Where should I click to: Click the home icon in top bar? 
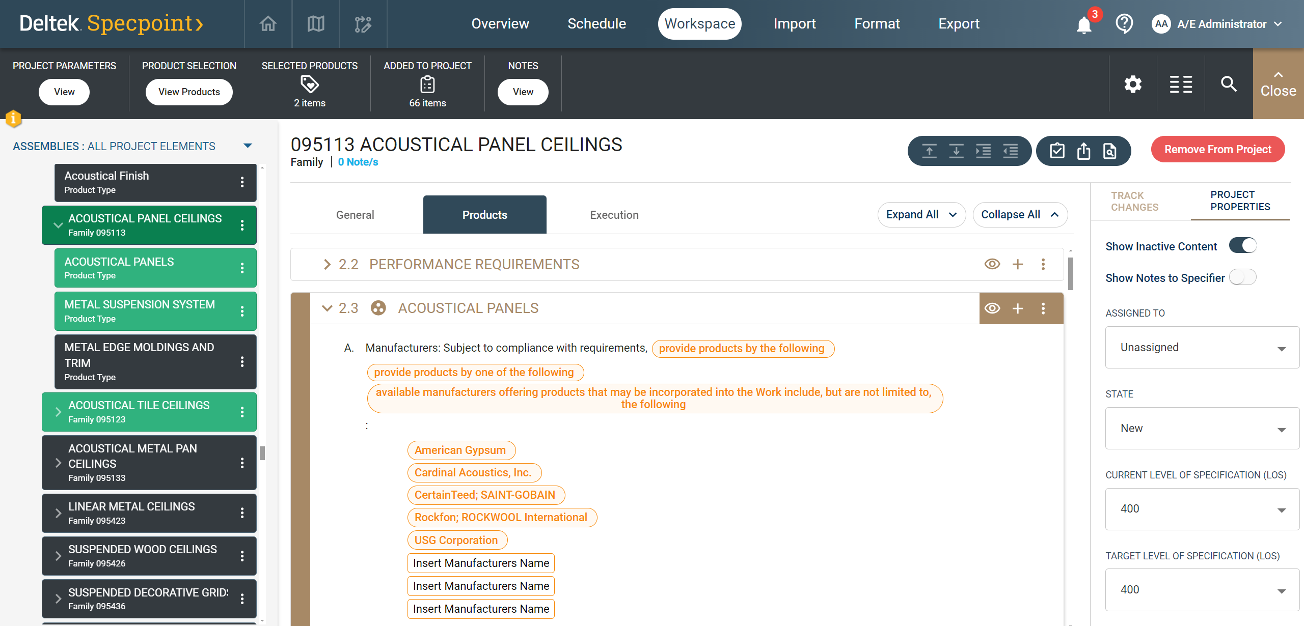(268, 24)
